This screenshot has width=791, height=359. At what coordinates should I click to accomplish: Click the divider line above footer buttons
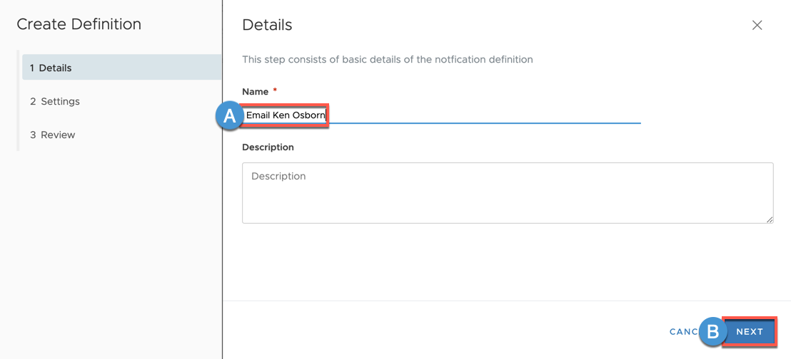[506, 301]
